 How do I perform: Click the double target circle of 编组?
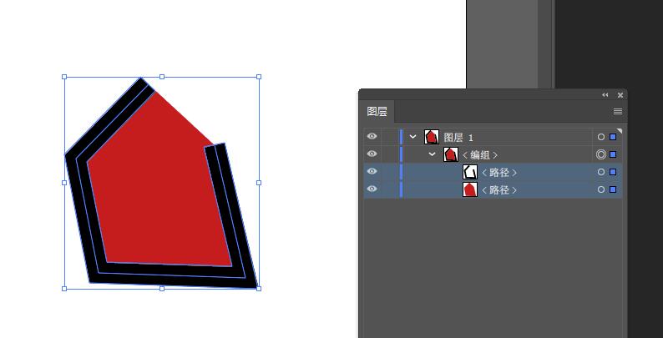coord(601,154)
